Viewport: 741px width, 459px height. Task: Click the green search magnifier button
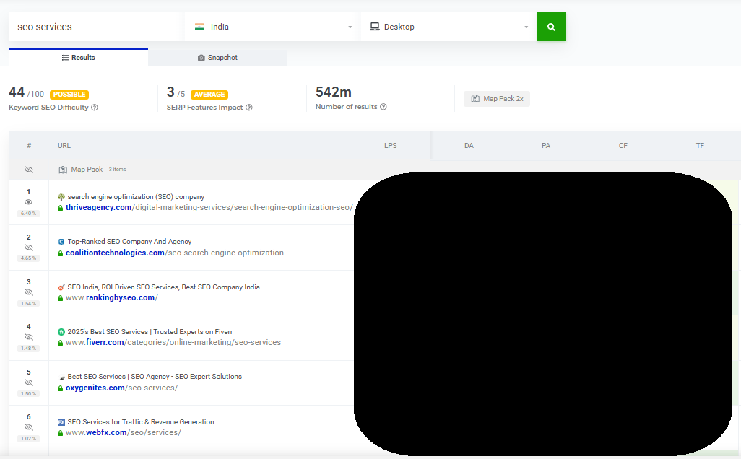pos(552,27)
